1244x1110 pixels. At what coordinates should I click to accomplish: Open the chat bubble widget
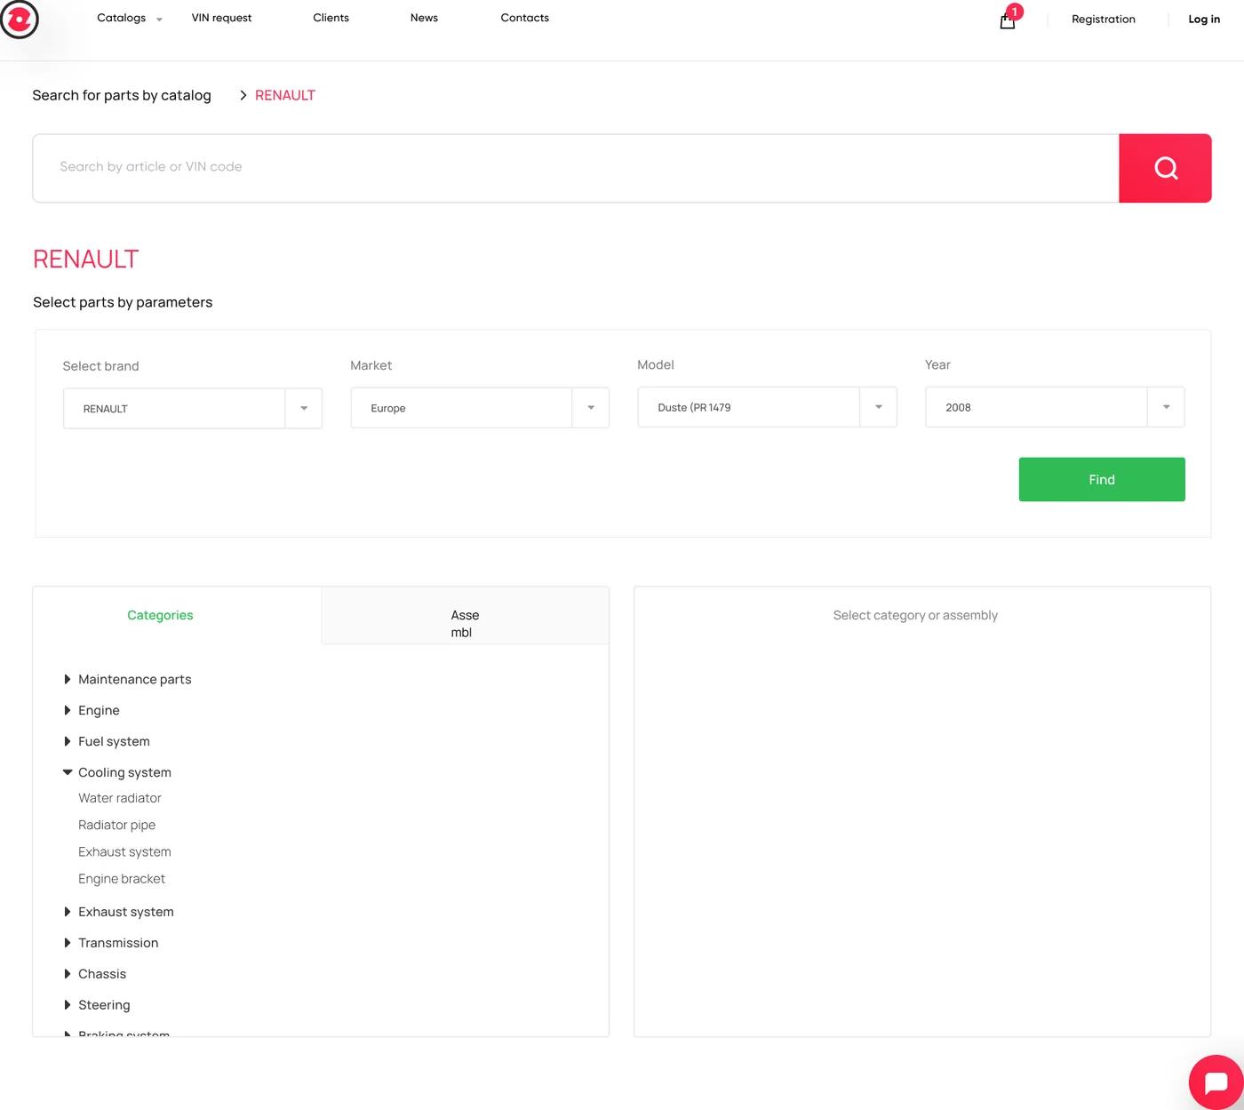coord(1216,1082)
